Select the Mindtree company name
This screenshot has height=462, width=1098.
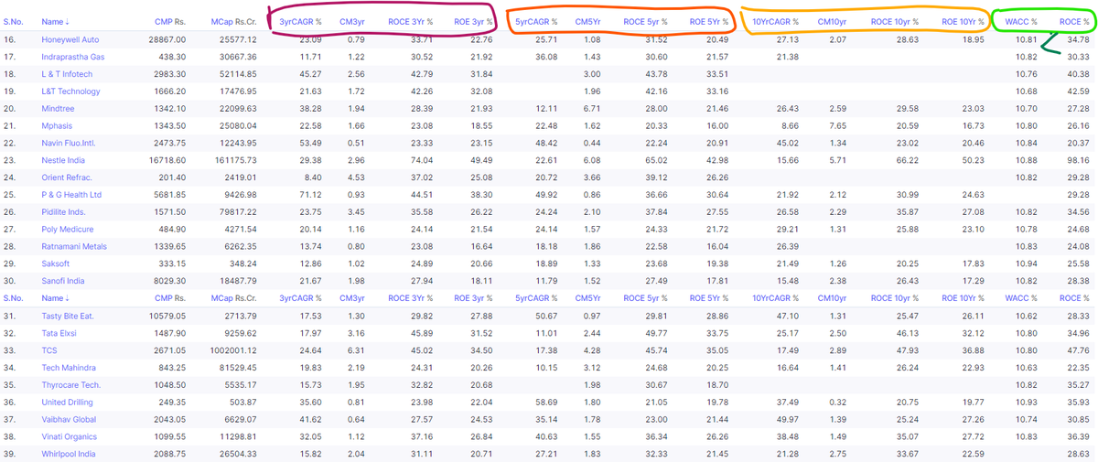[58, 109]
